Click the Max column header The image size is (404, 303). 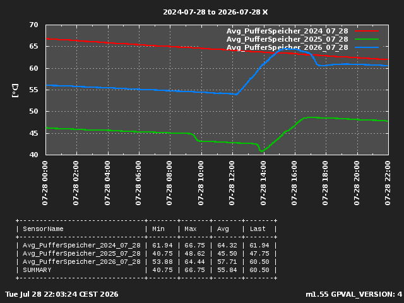(191, 229)
